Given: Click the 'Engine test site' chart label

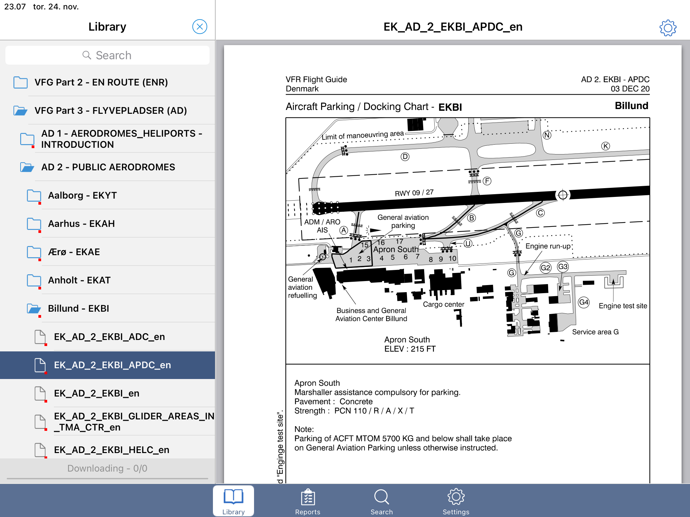Looking at the screenshot, I should point(623,306).
